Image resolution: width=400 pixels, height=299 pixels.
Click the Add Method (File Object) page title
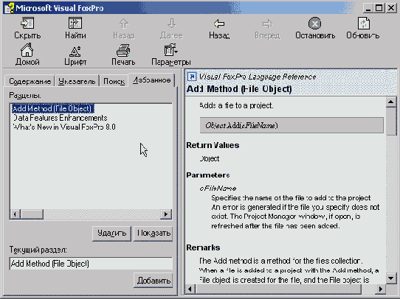click(x=239, y=89)
